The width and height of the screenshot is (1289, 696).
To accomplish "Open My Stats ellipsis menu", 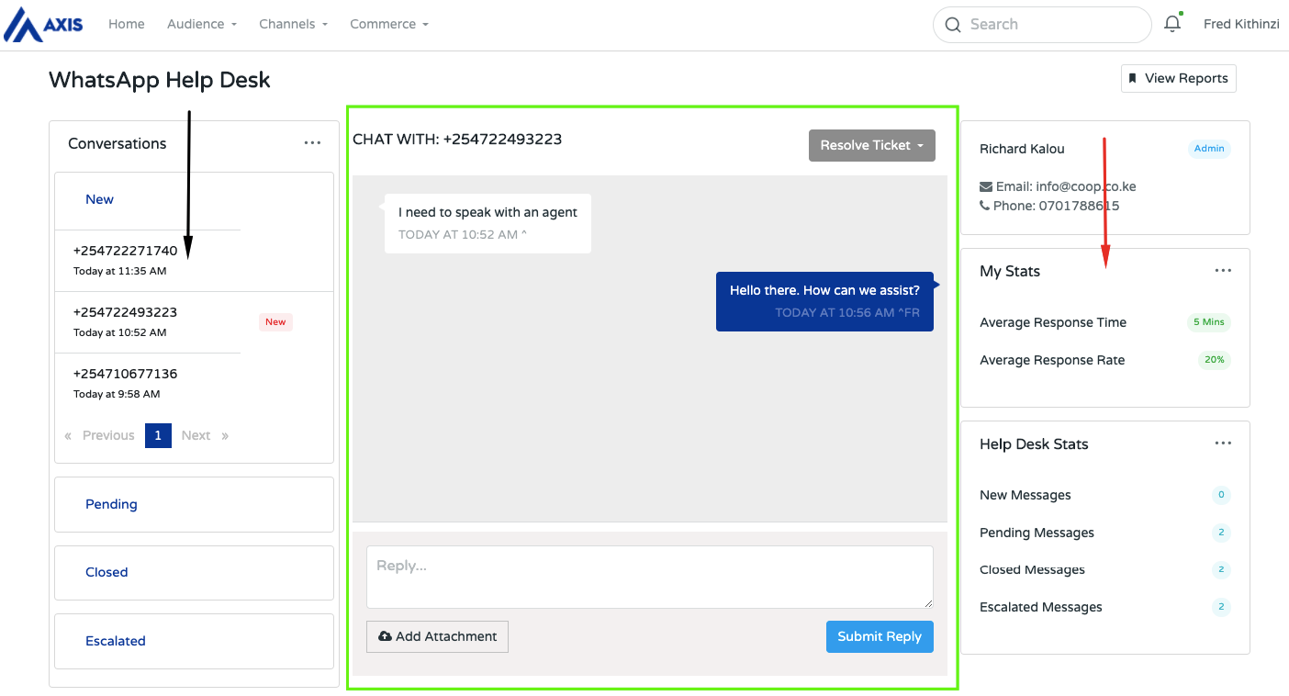I will (x=1223, y=271).
